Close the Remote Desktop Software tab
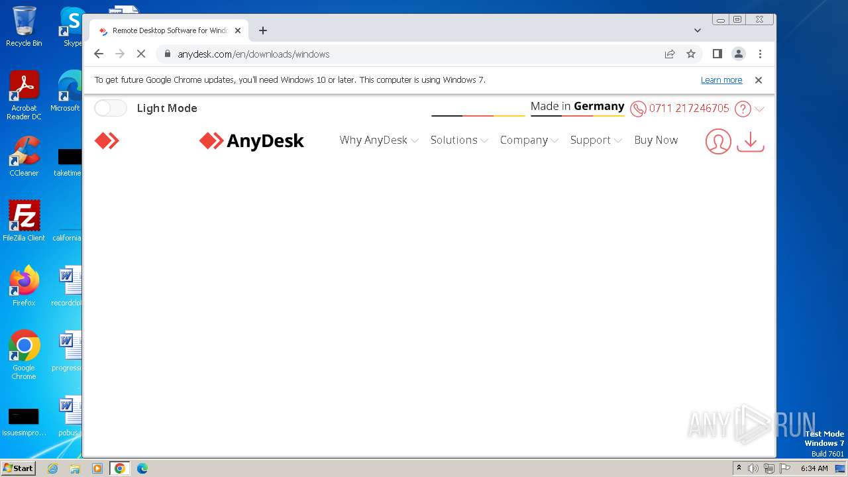 click(x=238, y=30)
